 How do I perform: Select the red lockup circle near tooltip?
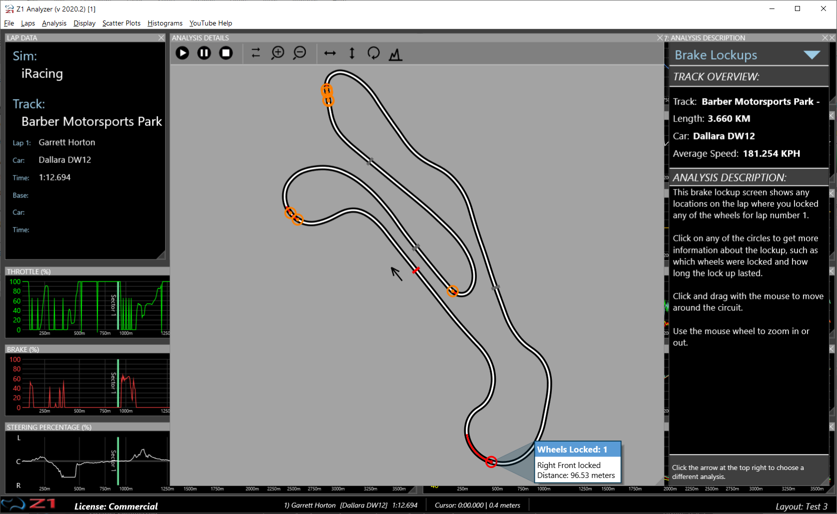(x=491, y=461)
